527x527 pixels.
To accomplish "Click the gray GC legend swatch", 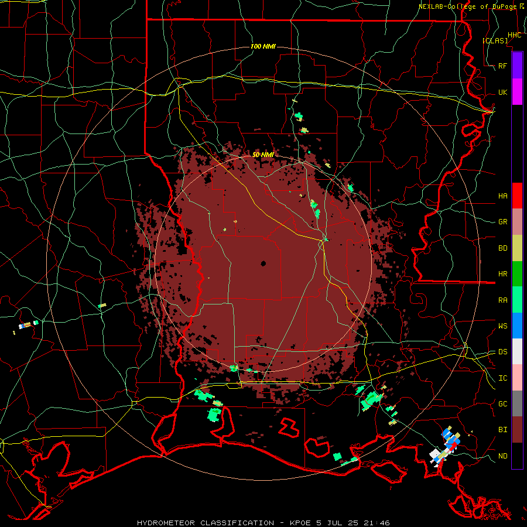I will coord(517,403).
